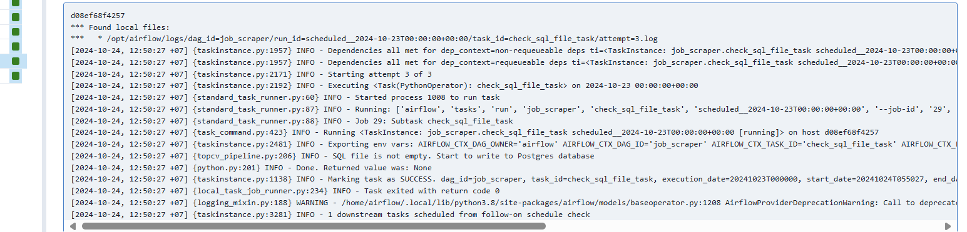Click the partially cut-off green square at top
Image resolution: width=967 pixels, height=232 pixels.
pyautogui.click(x=16, y=2)
